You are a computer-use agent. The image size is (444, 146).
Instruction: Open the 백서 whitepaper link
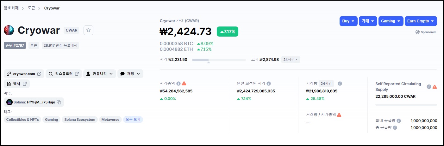(17, 84)
